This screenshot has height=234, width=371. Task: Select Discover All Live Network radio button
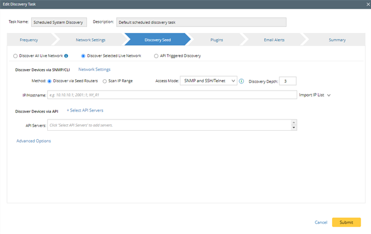pos(16,56)
